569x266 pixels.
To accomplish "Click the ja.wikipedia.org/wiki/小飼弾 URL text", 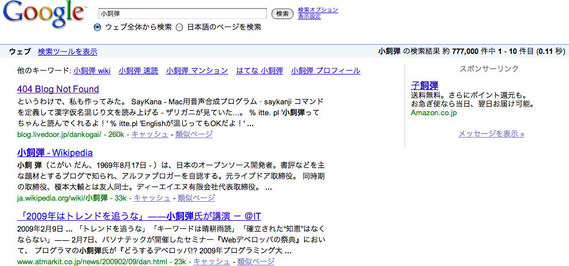I will click(x=62, y=198).
